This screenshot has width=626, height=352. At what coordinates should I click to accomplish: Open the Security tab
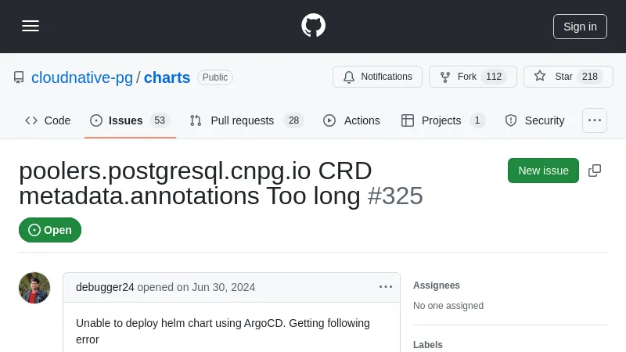(534, 120)
